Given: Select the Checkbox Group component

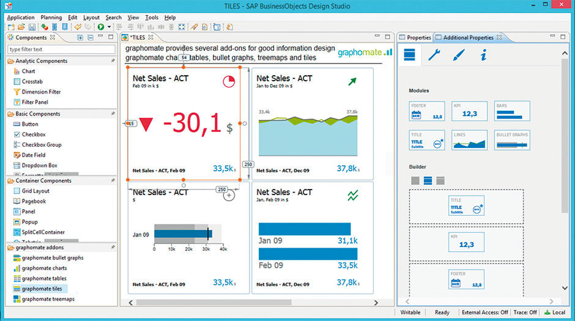Looking at the screenshot, I should click(37, 145).
